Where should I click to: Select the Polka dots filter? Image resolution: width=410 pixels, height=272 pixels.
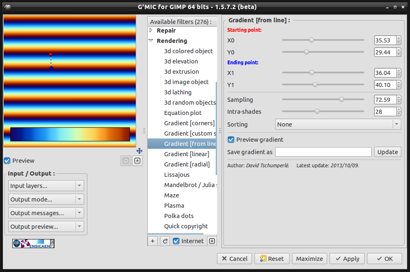pos(179,216)
